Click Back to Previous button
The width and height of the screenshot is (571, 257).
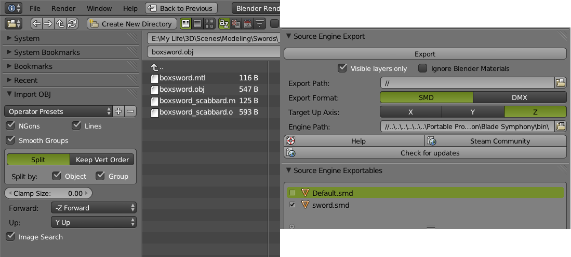click(181, 8)
